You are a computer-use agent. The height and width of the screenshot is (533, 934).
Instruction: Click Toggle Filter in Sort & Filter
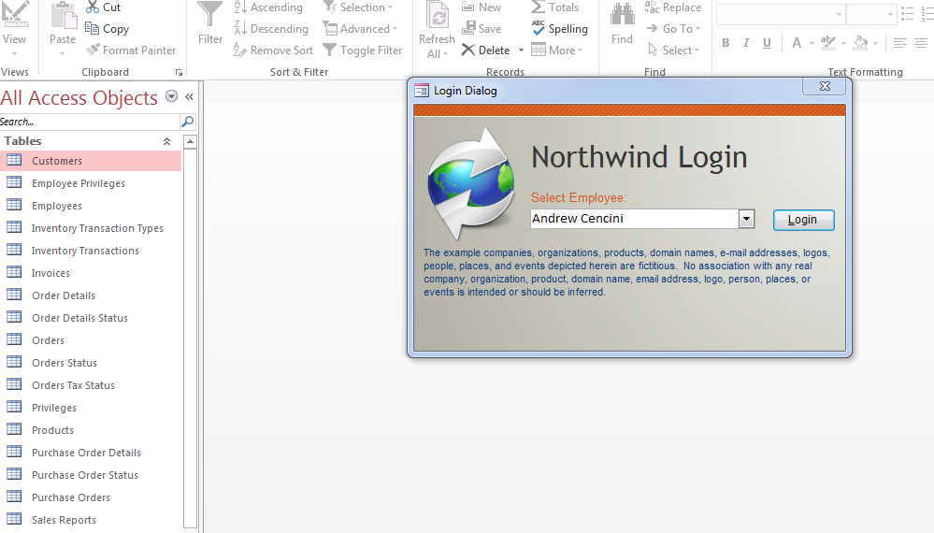click(x=329, y=50)
